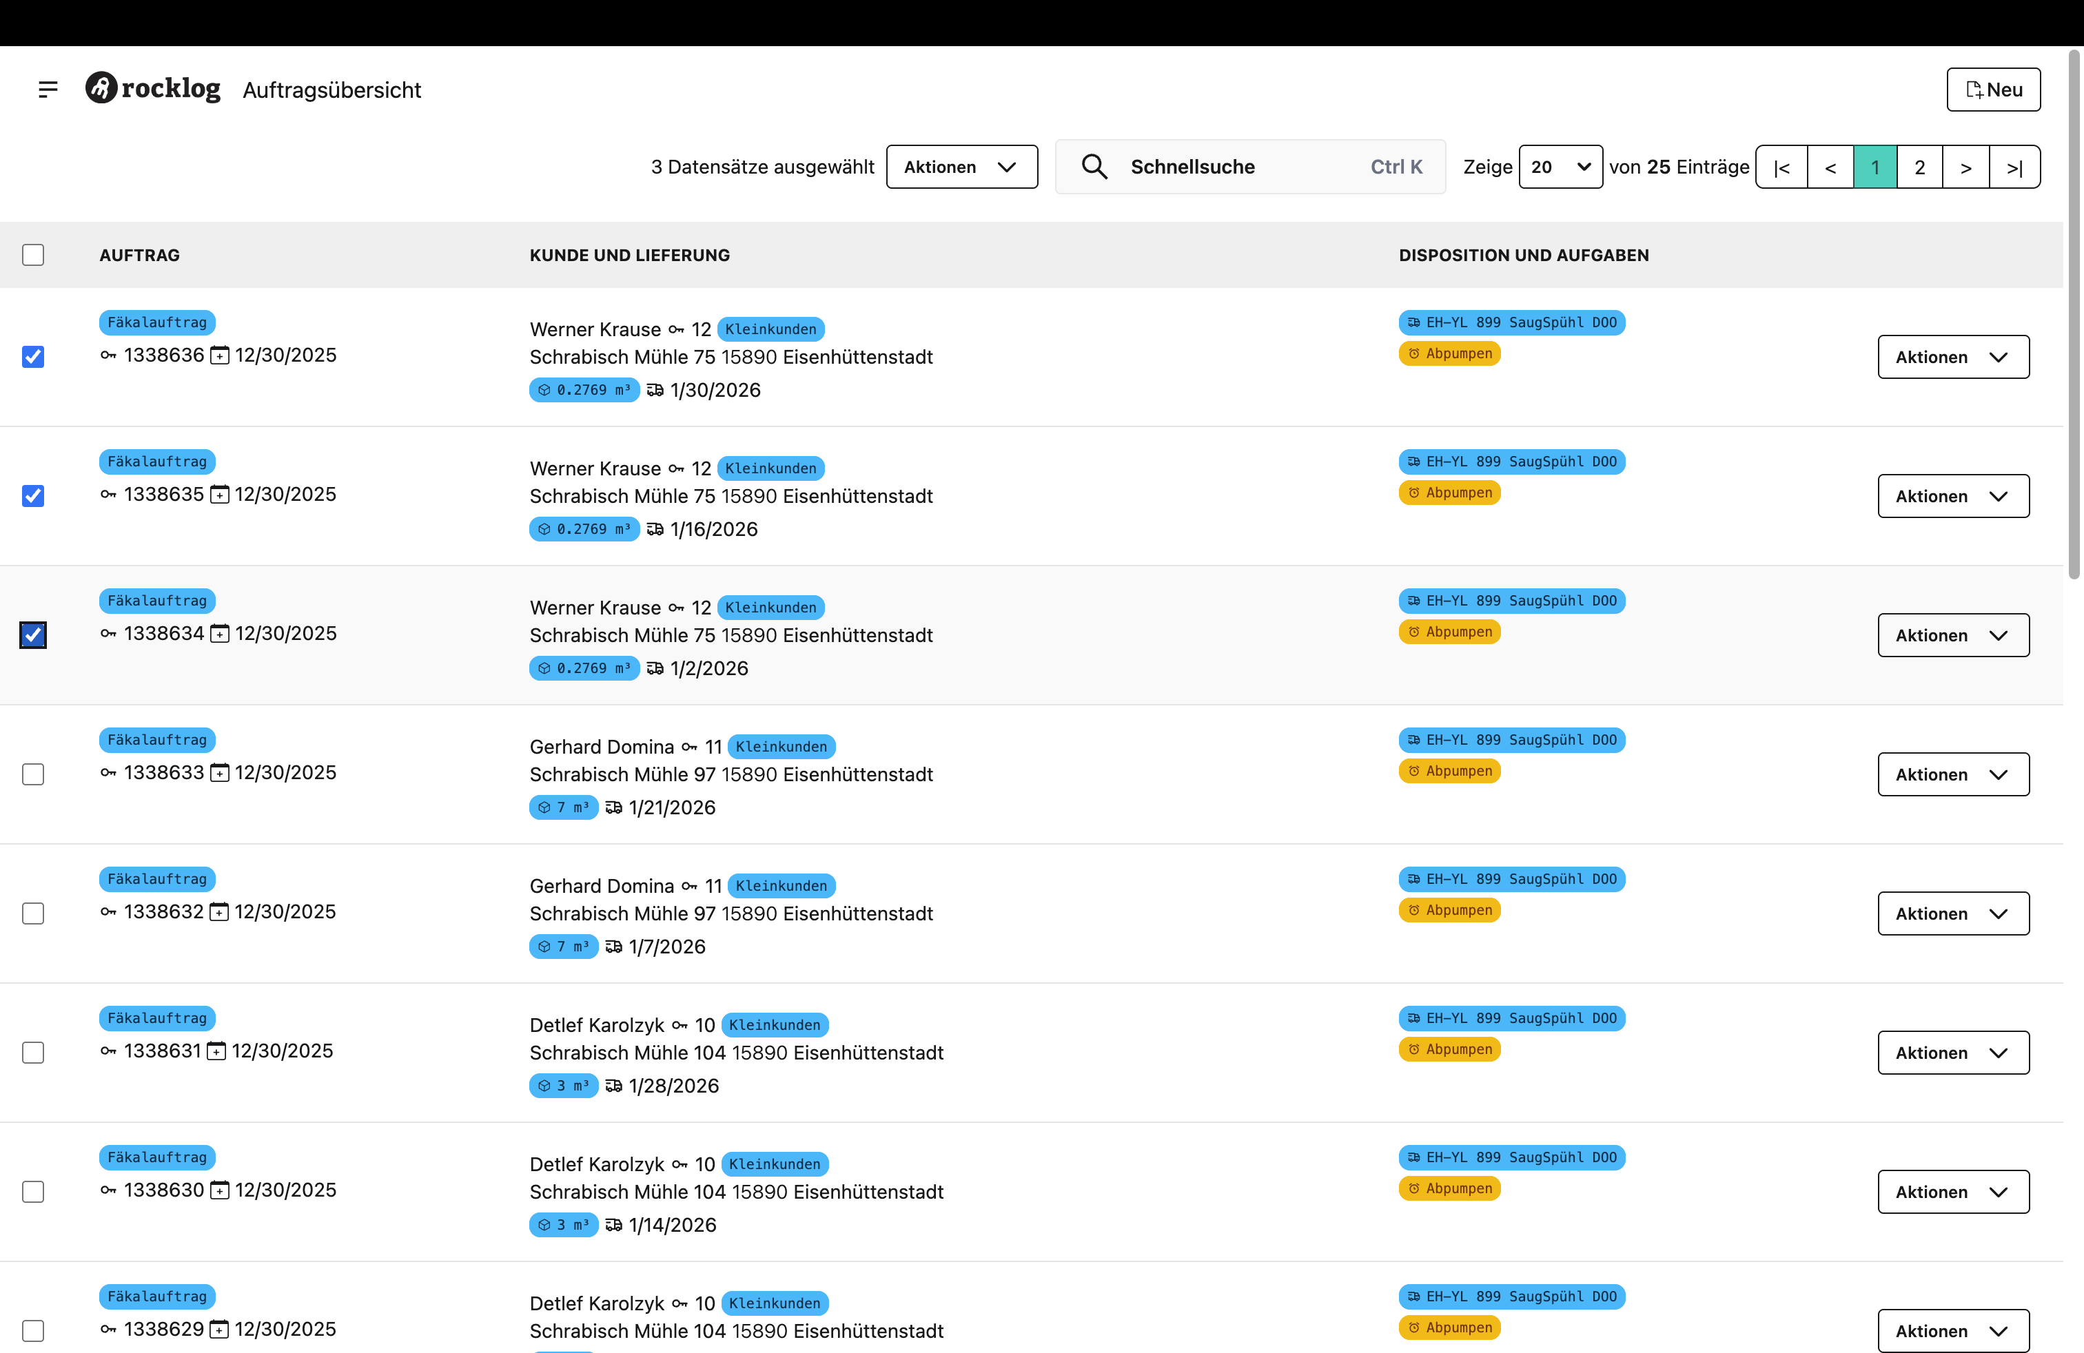2084x1353 pixels.
Task: Click key icon beside order 1338636
Action: click(x=109, y=355)
